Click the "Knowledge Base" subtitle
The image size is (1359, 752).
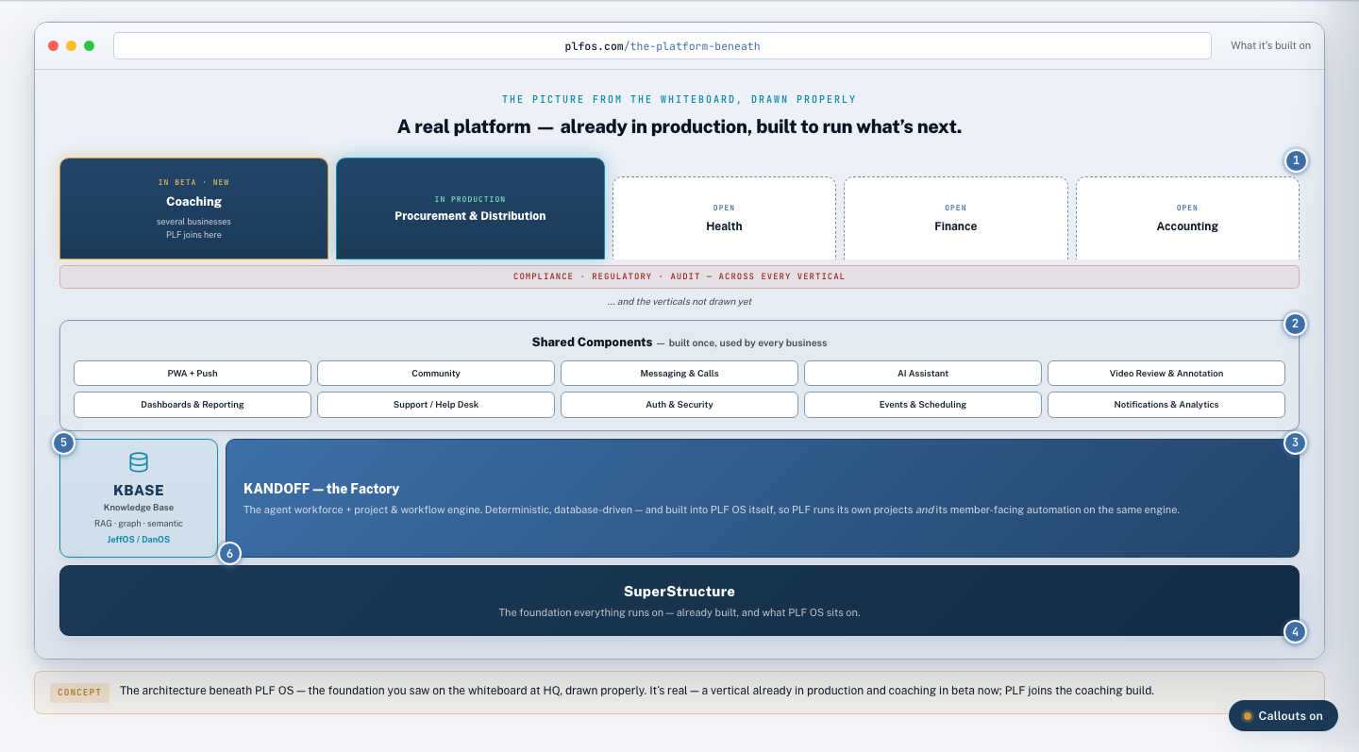139,508
